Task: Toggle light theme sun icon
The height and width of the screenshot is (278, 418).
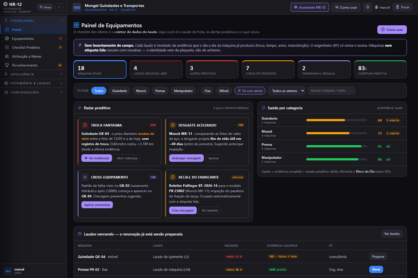Action: tap(368, 7)
